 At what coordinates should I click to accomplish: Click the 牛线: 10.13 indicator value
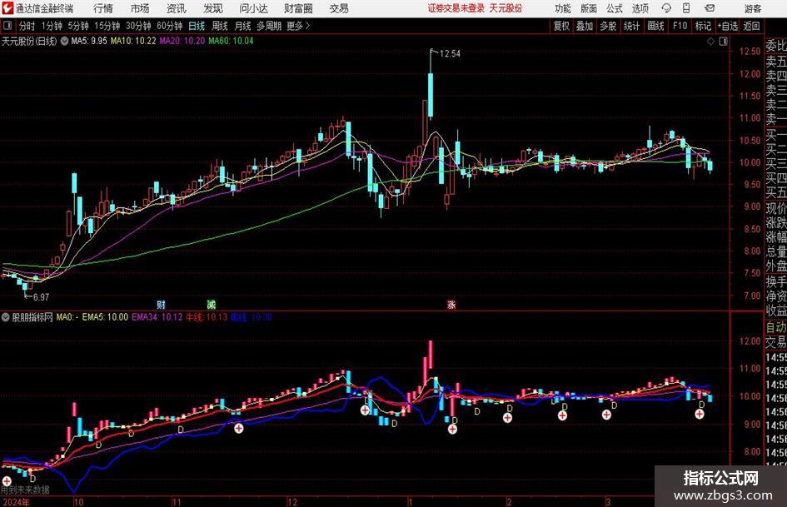click(x=207, y=317)
